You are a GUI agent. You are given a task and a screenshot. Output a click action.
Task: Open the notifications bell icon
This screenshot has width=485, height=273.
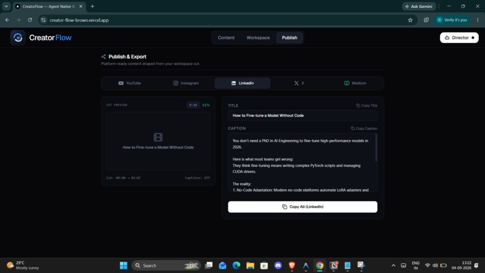[477, 266]
